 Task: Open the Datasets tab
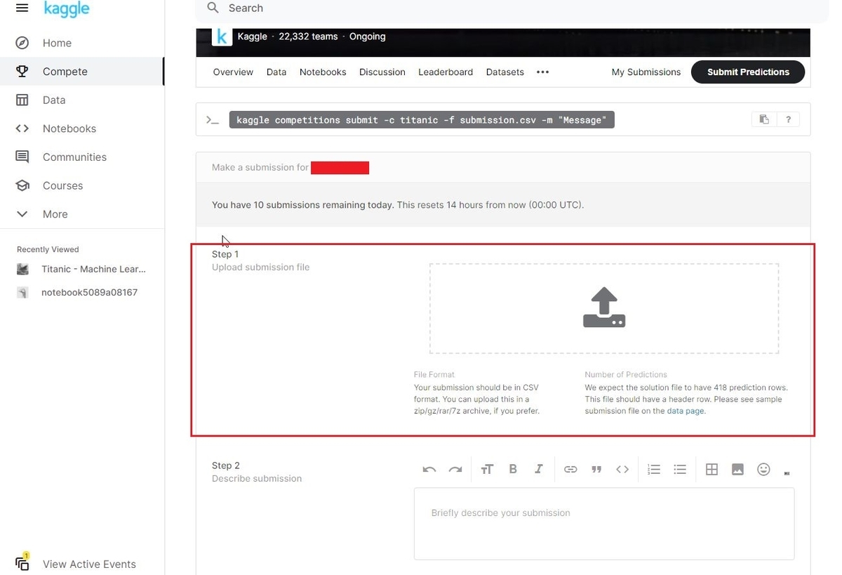[505, 72]
